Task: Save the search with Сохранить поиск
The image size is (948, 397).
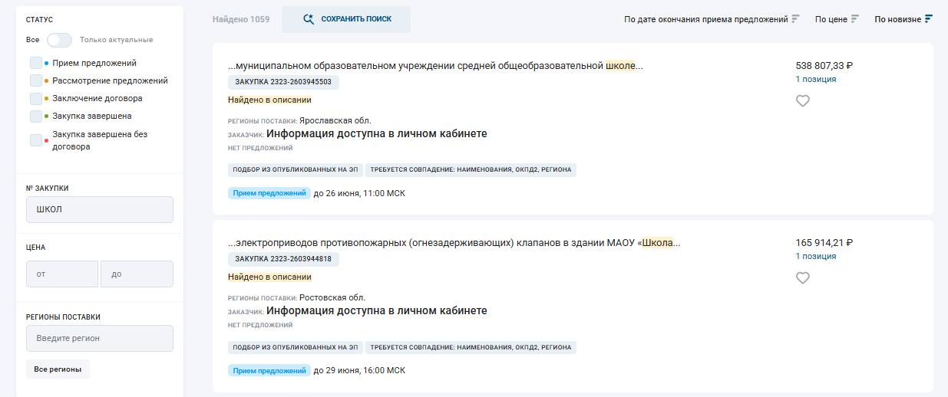Action: click(x=346, y=19)
